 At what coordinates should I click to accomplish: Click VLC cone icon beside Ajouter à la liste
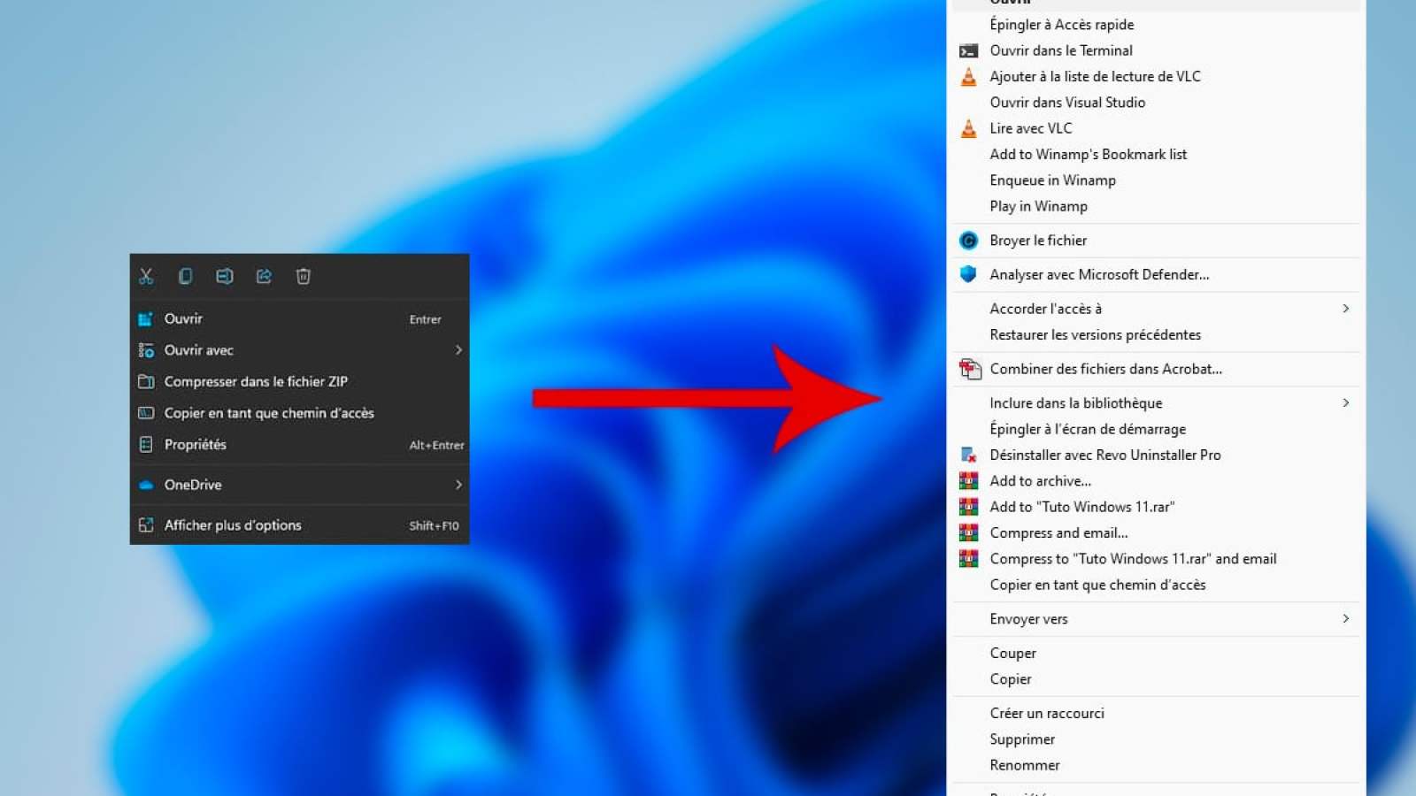click(x=969, y=77)
